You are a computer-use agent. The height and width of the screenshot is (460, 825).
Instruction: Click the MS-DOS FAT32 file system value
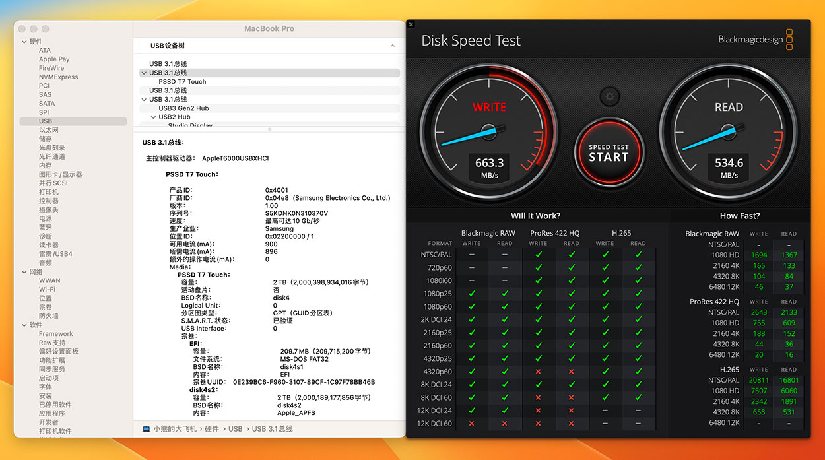[304, 359]
